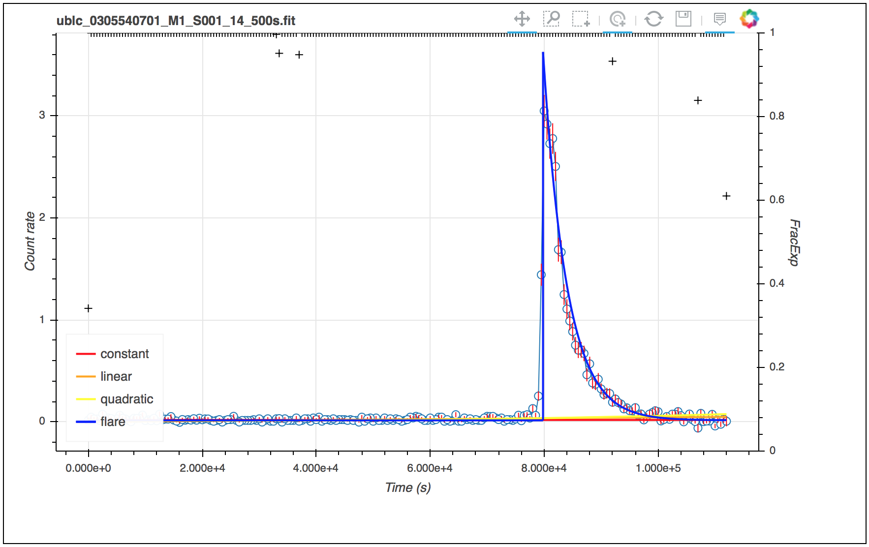
Task: Save the plot with the floppy disk icon
Action: tap(683, 19)
